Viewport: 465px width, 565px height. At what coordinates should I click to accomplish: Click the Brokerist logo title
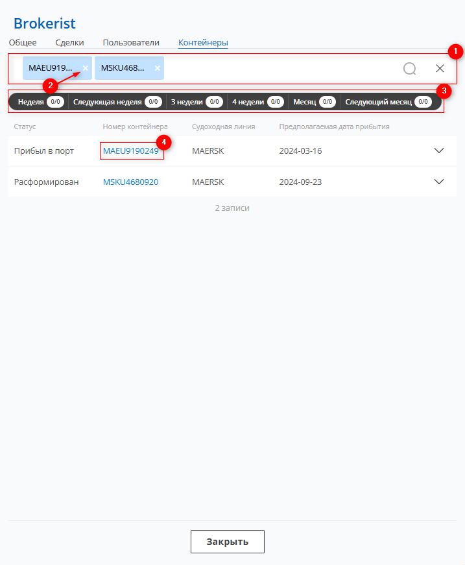tap(45, 23)
